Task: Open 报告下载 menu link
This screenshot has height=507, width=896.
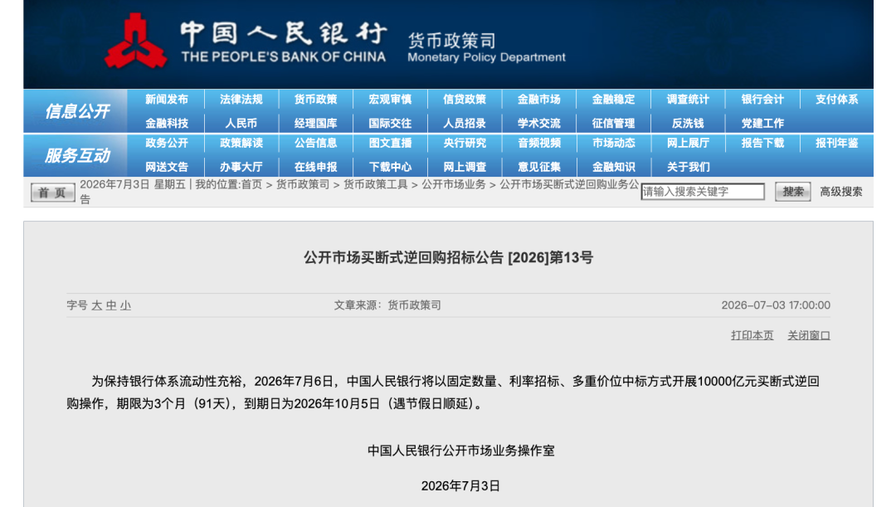Action: click(762, 143)
